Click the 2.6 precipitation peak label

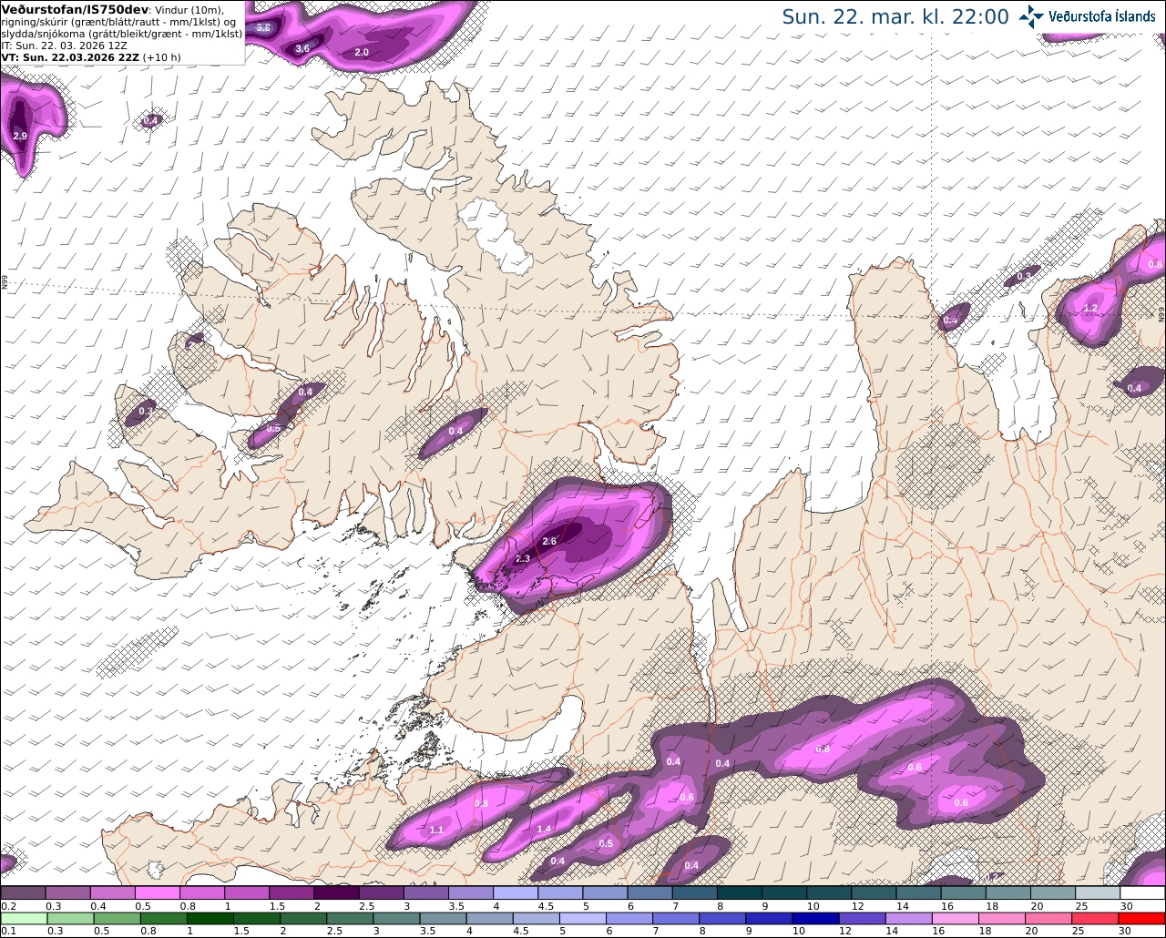pos(549,541)
